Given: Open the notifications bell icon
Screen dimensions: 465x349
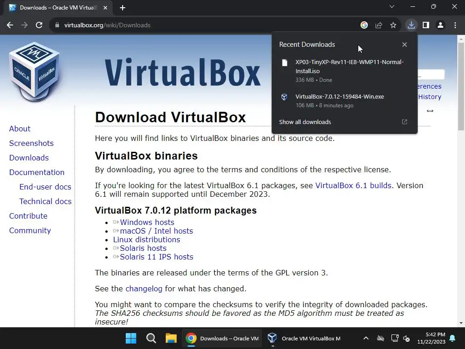Looking at the screenshot, I should (x=453, y=338).
